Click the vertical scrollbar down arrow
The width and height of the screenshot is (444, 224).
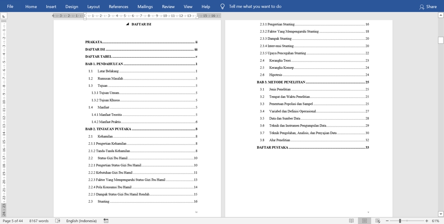pyautogui.click(x=441, y=214)
